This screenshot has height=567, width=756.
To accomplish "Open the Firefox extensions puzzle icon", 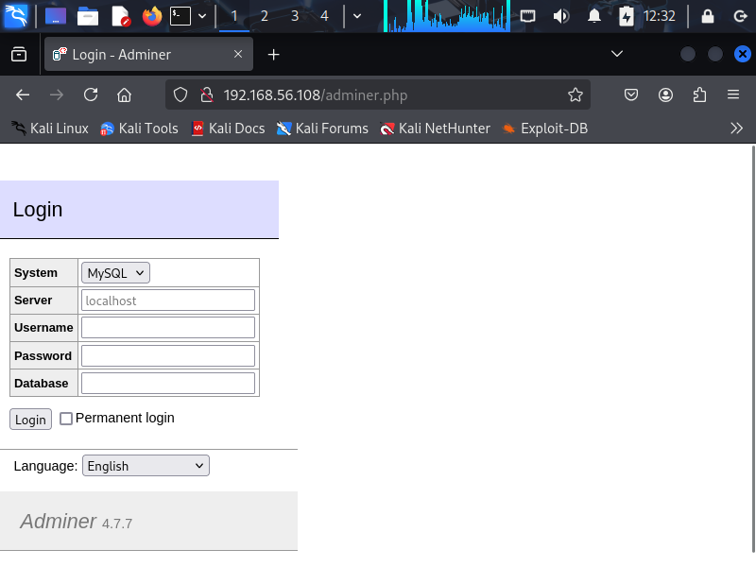I will coord(699,94).
